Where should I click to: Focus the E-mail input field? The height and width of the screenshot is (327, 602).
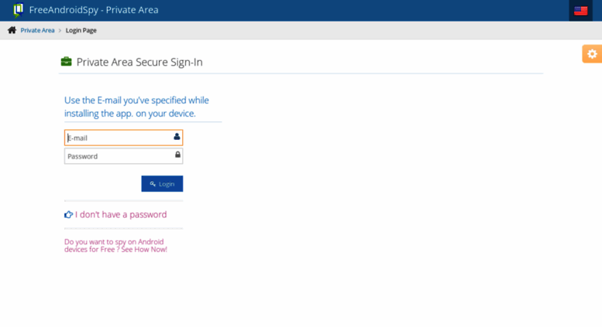click(124, 138)
